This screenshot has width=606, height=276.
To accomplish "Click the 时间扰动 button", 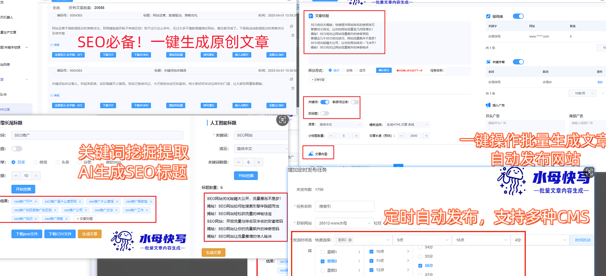I will (x=582, y=240).
